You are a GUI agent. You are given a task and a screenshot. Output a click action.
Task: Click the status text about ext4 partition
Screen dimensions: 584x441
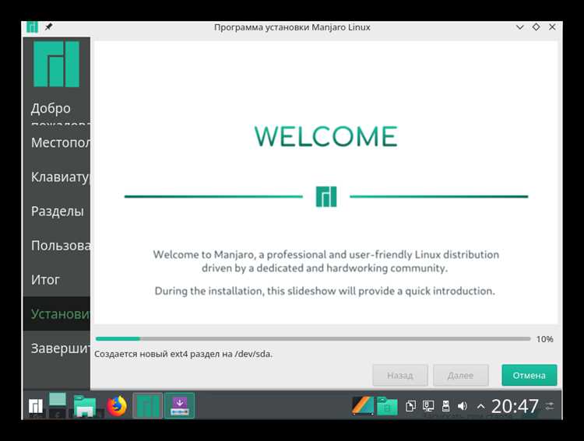tap(184, 354)
